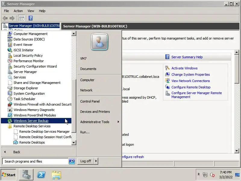Click the search magnifier button
The image size is (241, 181).
(x=72, y=161)
